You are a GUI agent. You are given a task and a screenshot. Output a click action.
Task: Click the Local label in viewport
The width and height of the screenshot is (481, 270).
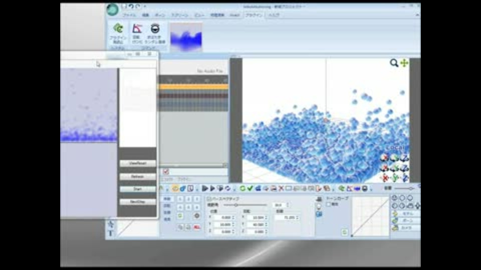395,147
